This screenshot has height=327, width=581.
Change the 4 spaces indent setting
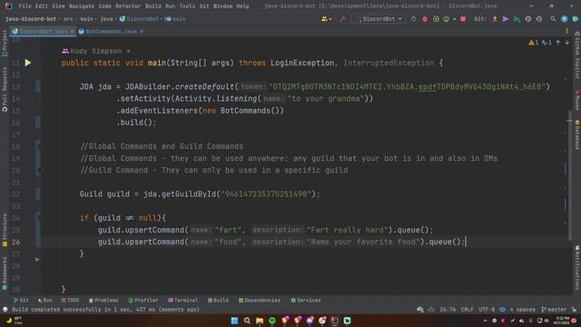523,309
